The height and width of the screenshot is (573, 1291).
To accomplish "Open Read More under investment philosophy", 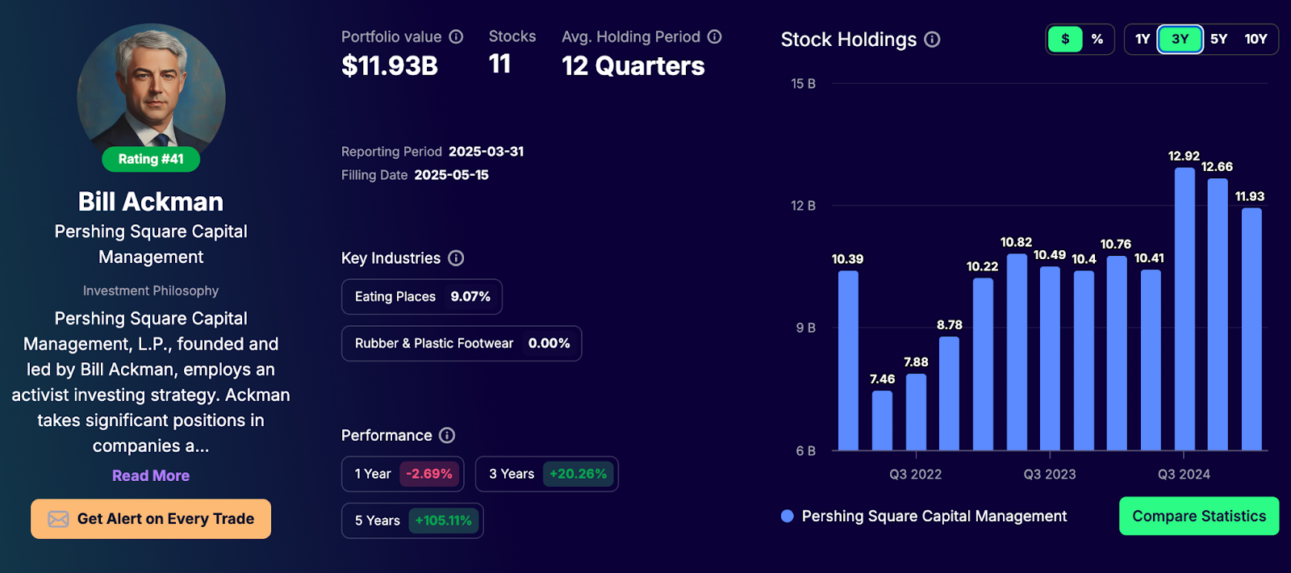I will [x=151, y=475].
